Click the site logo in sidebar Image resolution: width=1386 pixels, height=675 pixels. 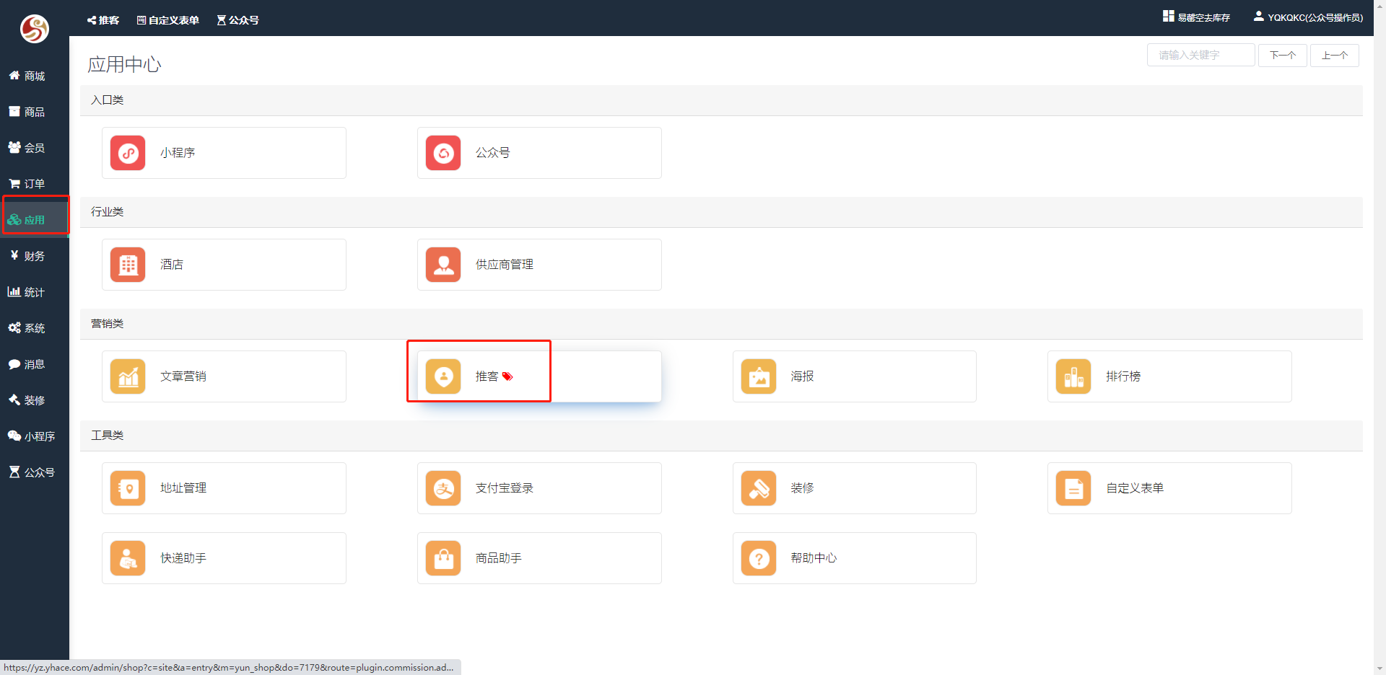(x=35, y=29)
